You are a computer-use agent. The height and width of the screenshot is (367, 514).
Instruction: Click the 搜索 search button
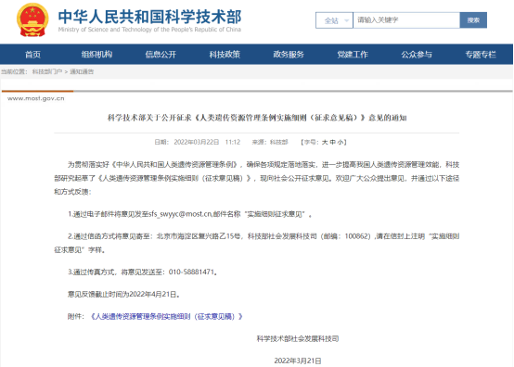click(473, 20)
